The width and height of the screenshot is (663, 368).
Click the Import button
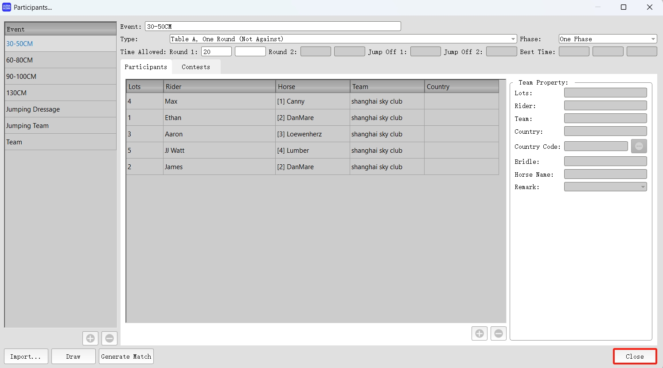[x=26, y=356]
